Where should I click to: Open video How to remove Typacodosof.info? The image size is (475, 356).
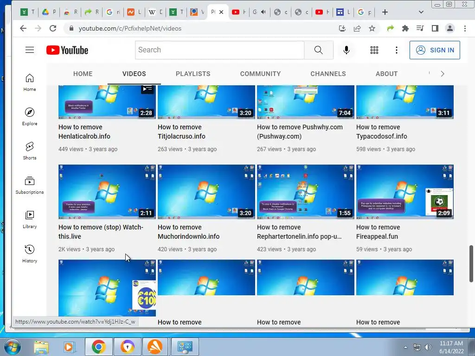[381, 132]
